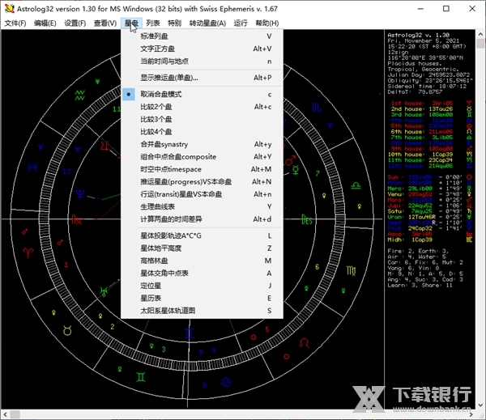Screen dimensions: 486x420
Task: Click the vertical scrollbar down arrow
Action: point(480,405)
